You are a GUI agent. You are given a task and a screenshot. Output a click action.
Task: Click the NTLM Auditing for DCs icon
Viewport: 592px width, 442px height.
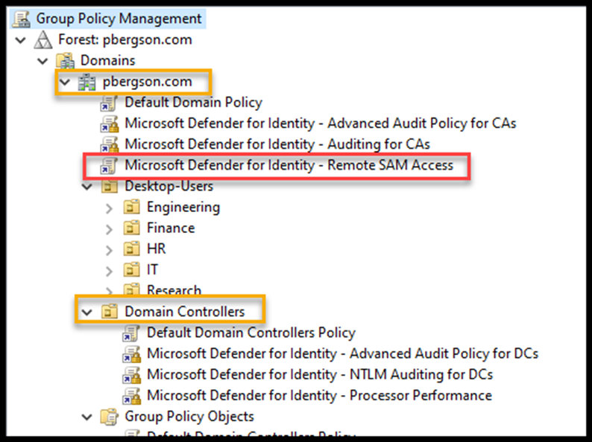132,374
